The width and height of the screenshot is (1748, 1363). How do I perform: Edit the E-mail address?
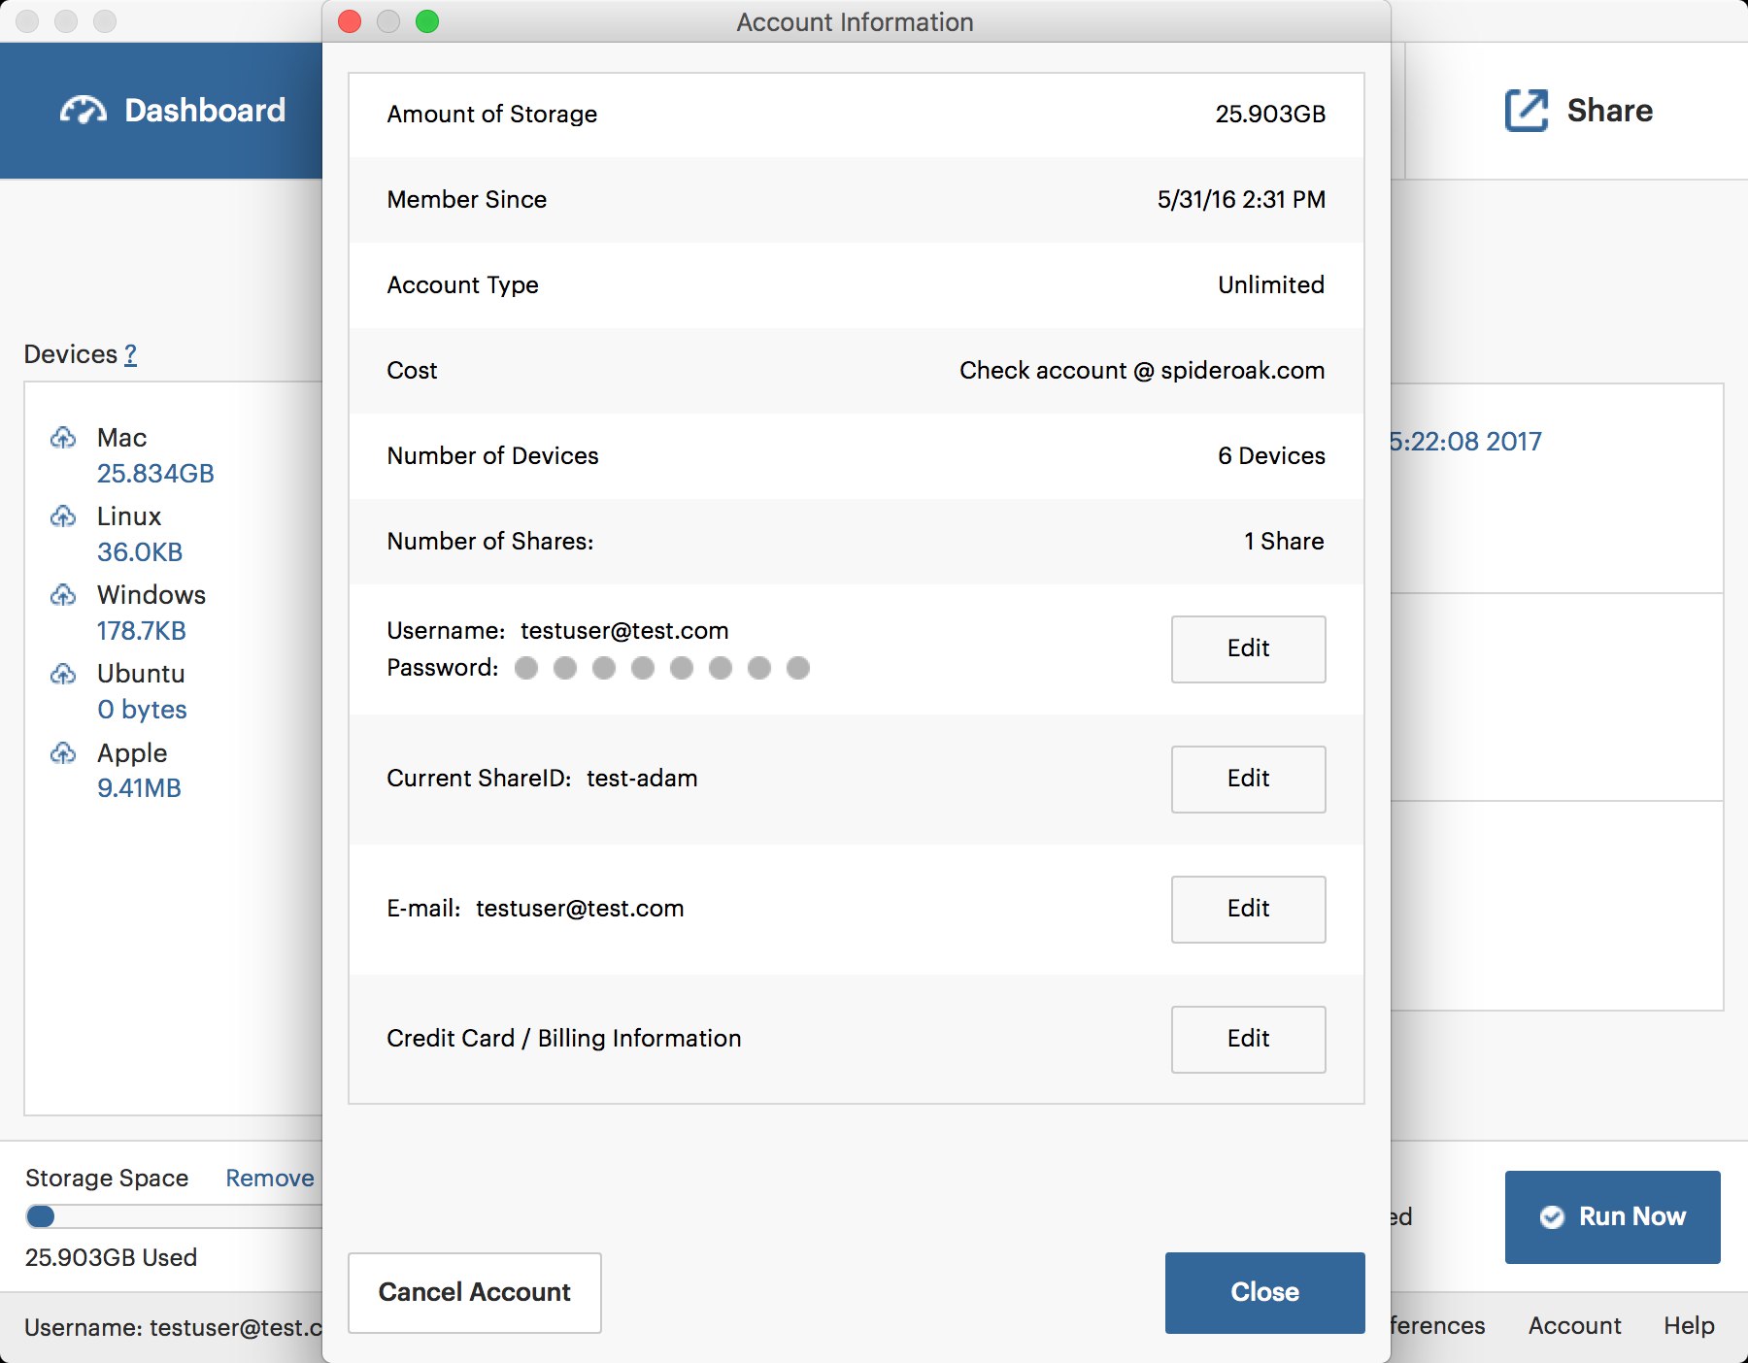1248,909
